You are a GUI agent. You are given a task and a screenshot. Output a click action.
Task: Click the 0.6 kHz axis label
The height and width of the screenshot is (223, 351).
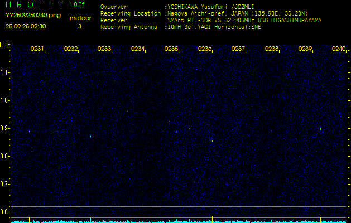pos(4,212)
